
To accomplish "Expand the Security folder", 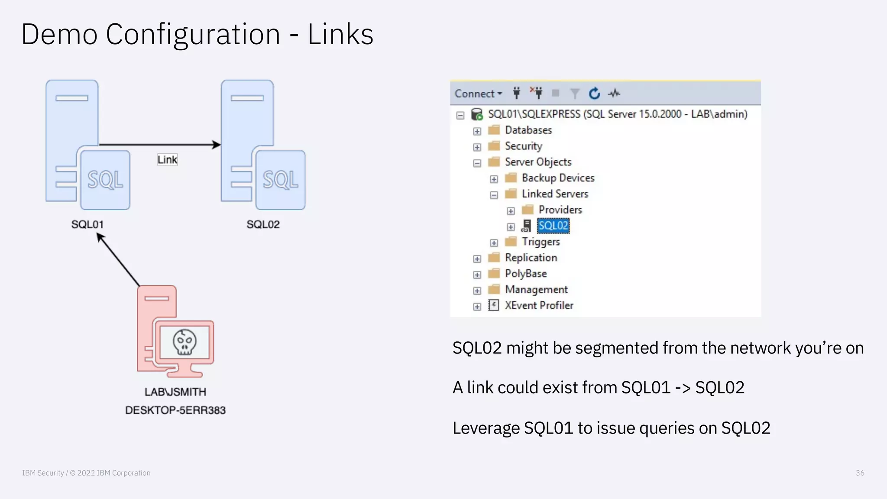I will [x=477, y=147].
